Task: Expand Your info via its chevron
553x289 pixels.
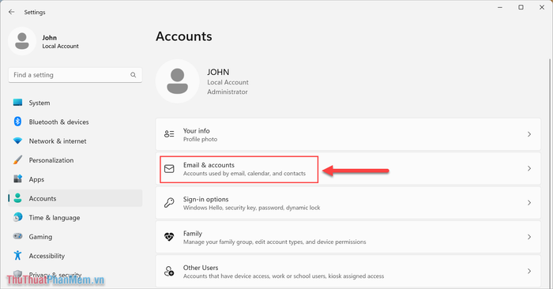Action: (529, 134)
